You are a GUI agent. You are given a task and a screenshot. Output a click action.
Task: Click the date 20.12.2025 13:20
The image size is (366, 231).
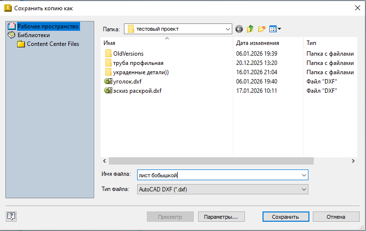[257, 63]
